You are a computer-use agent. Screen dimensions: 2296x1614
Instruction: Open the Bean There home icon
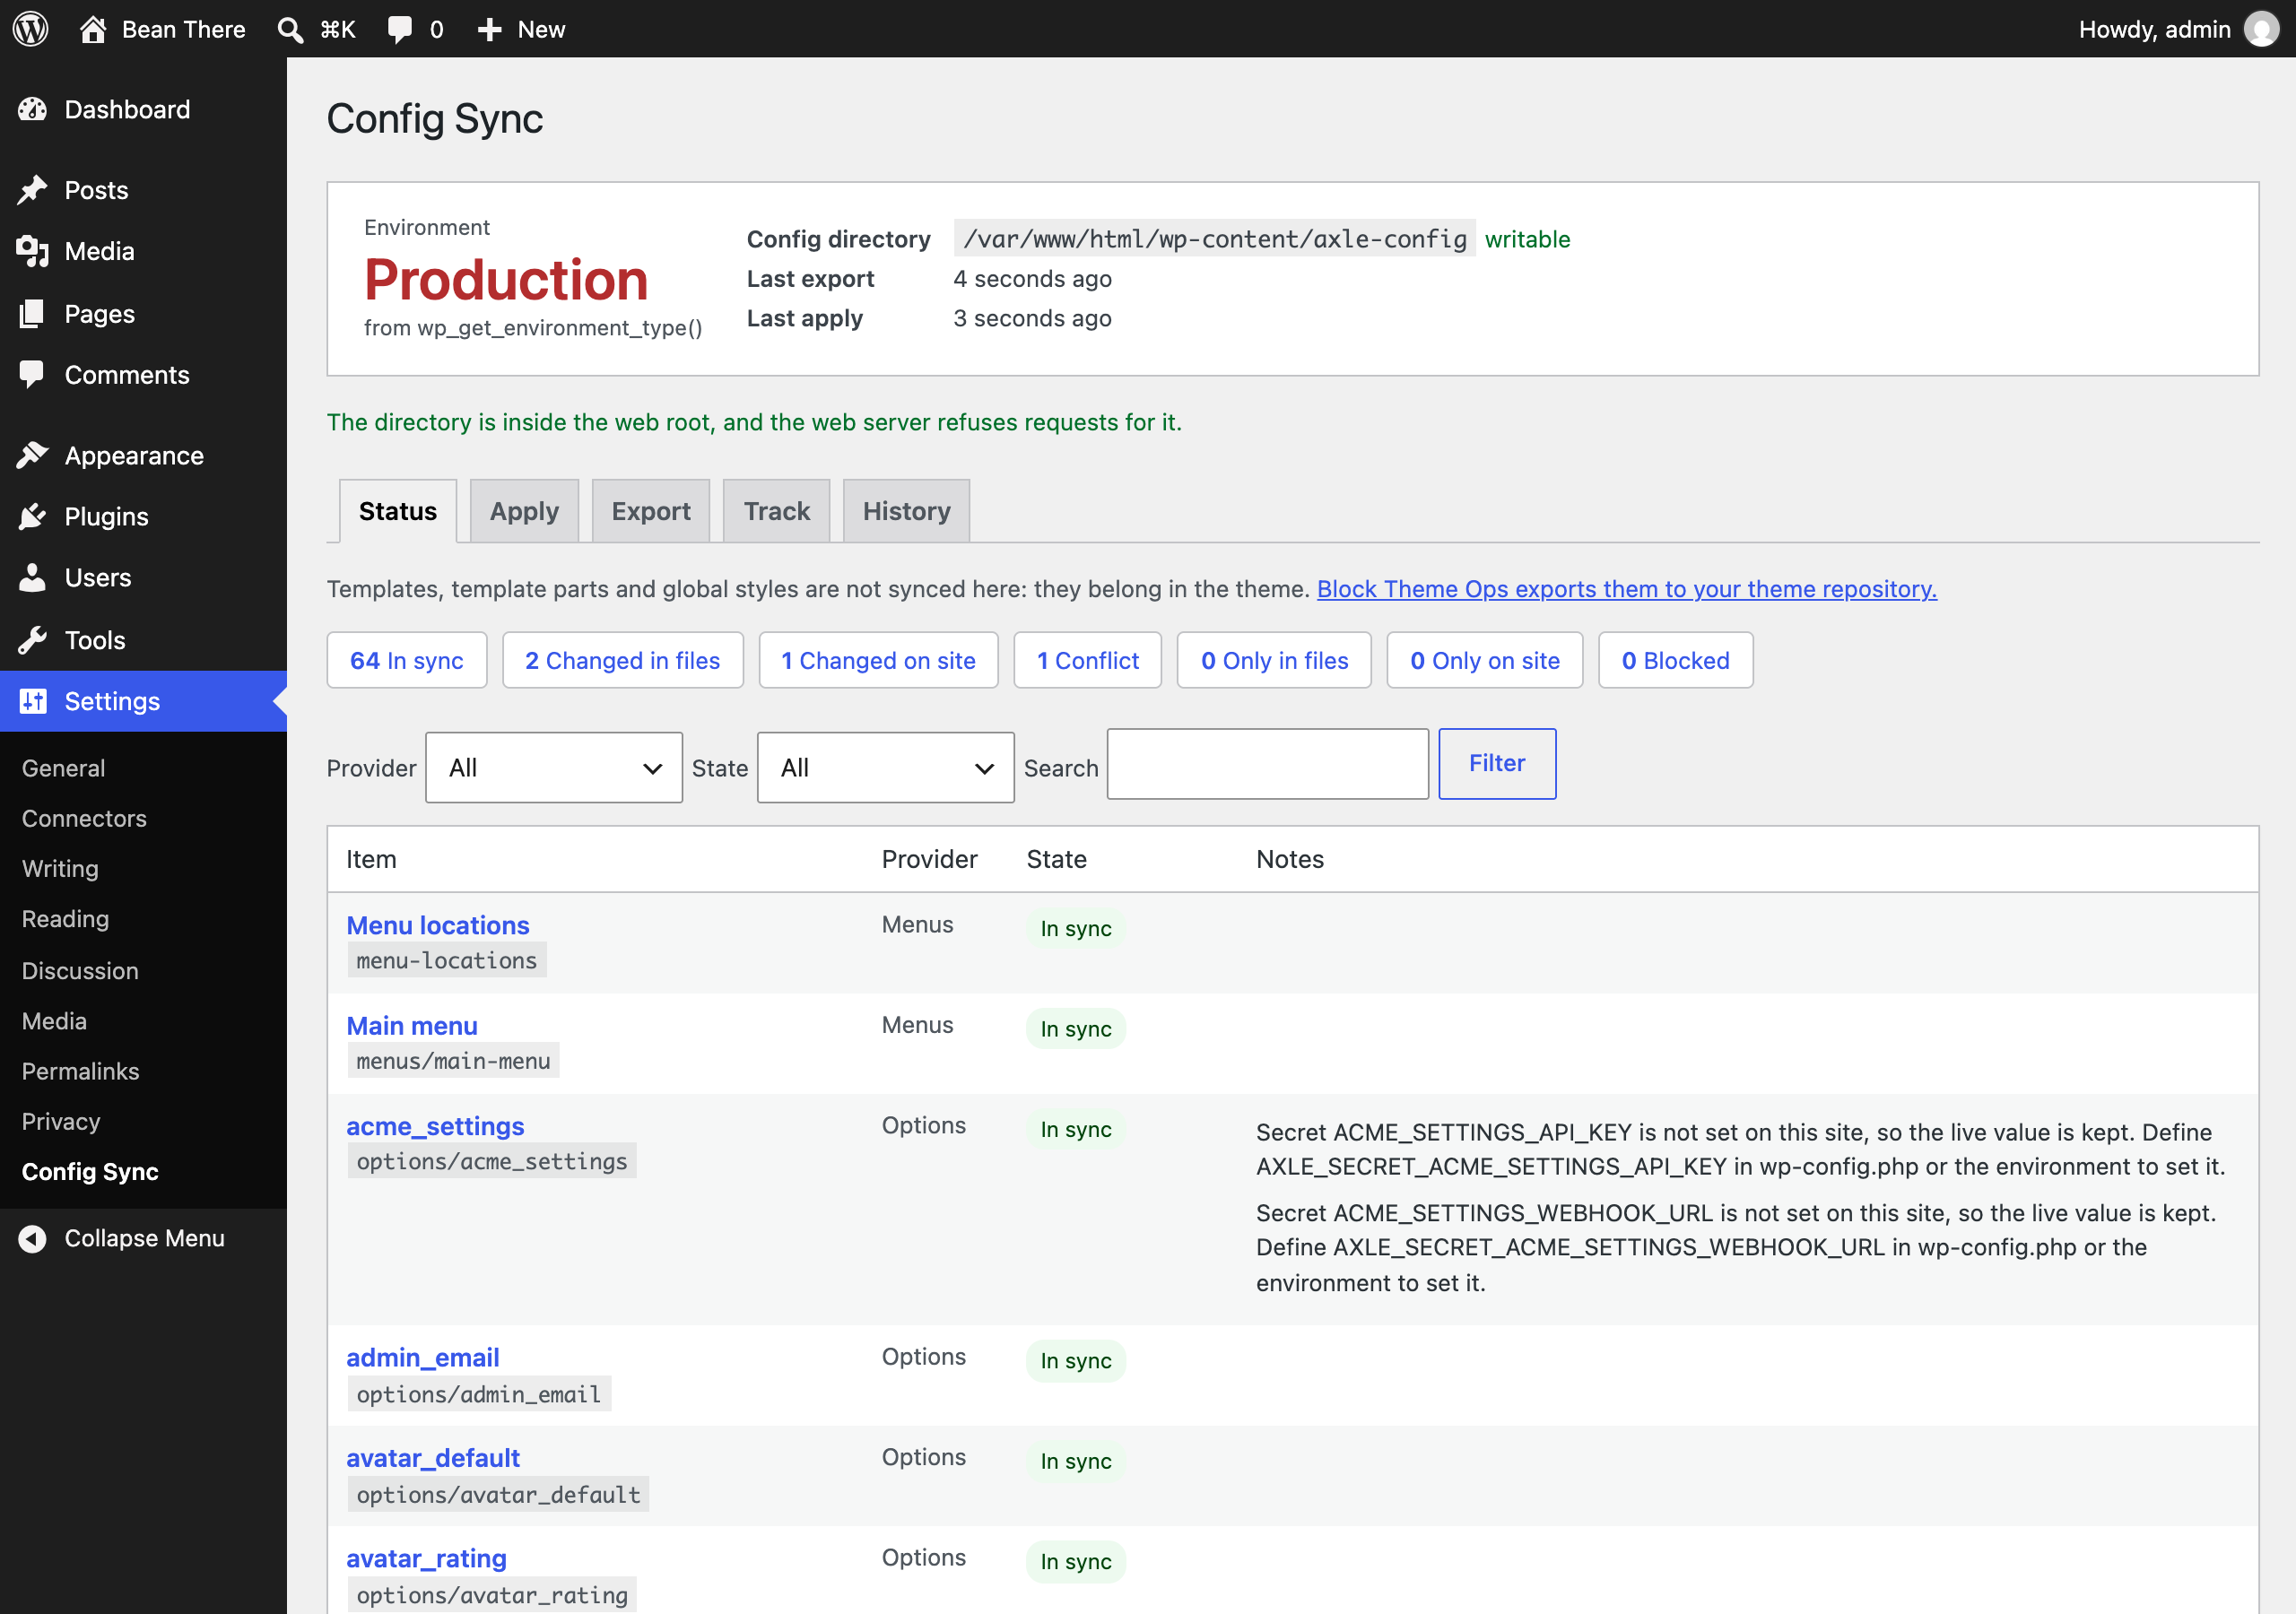[93, 29]
